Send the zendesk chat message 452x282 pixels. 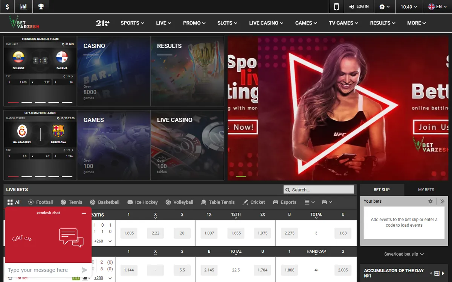click(x=84, y=270)
